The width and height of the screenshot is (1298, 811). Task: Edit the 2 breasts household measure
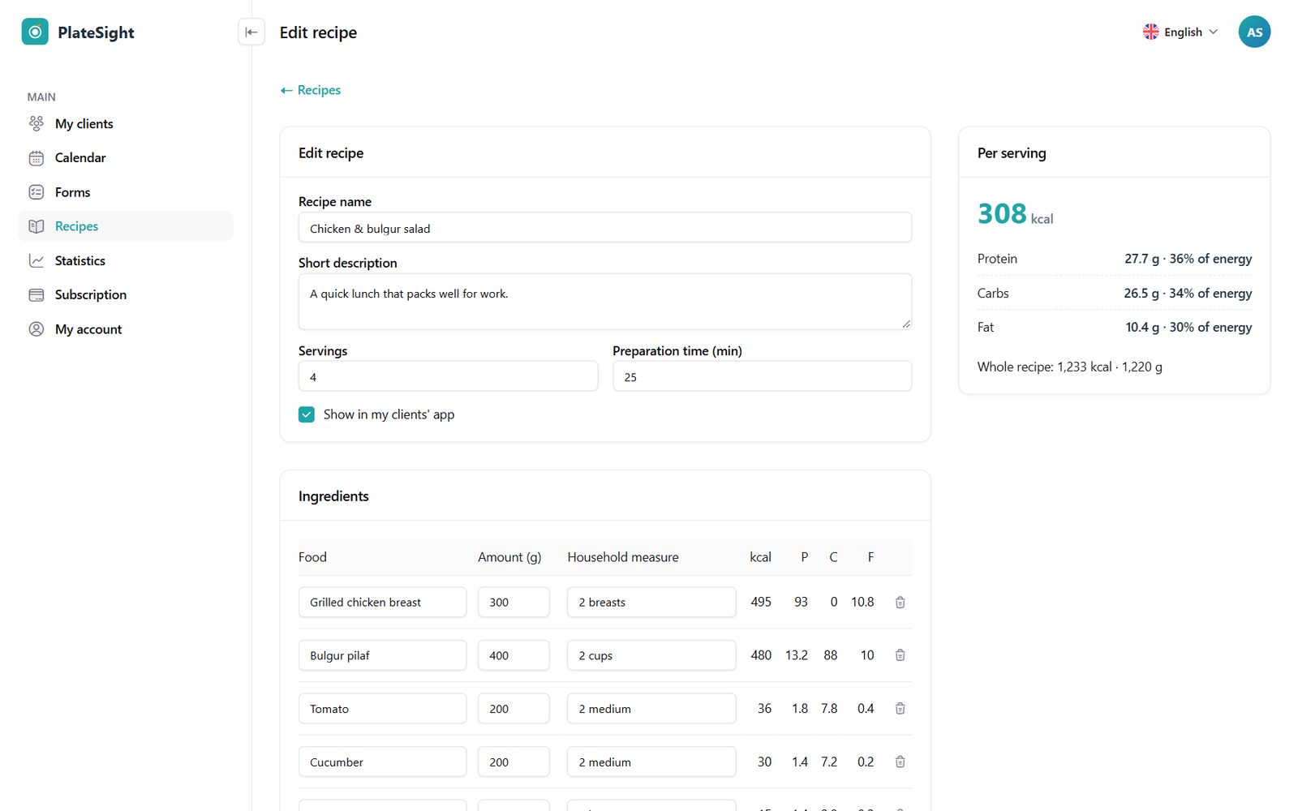651,602
